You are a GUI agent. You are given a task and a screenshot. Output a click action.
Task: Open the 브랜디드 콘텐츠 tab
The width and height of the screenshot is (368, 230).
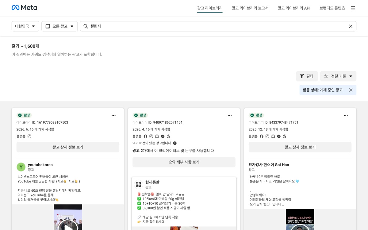coord(332,8)
